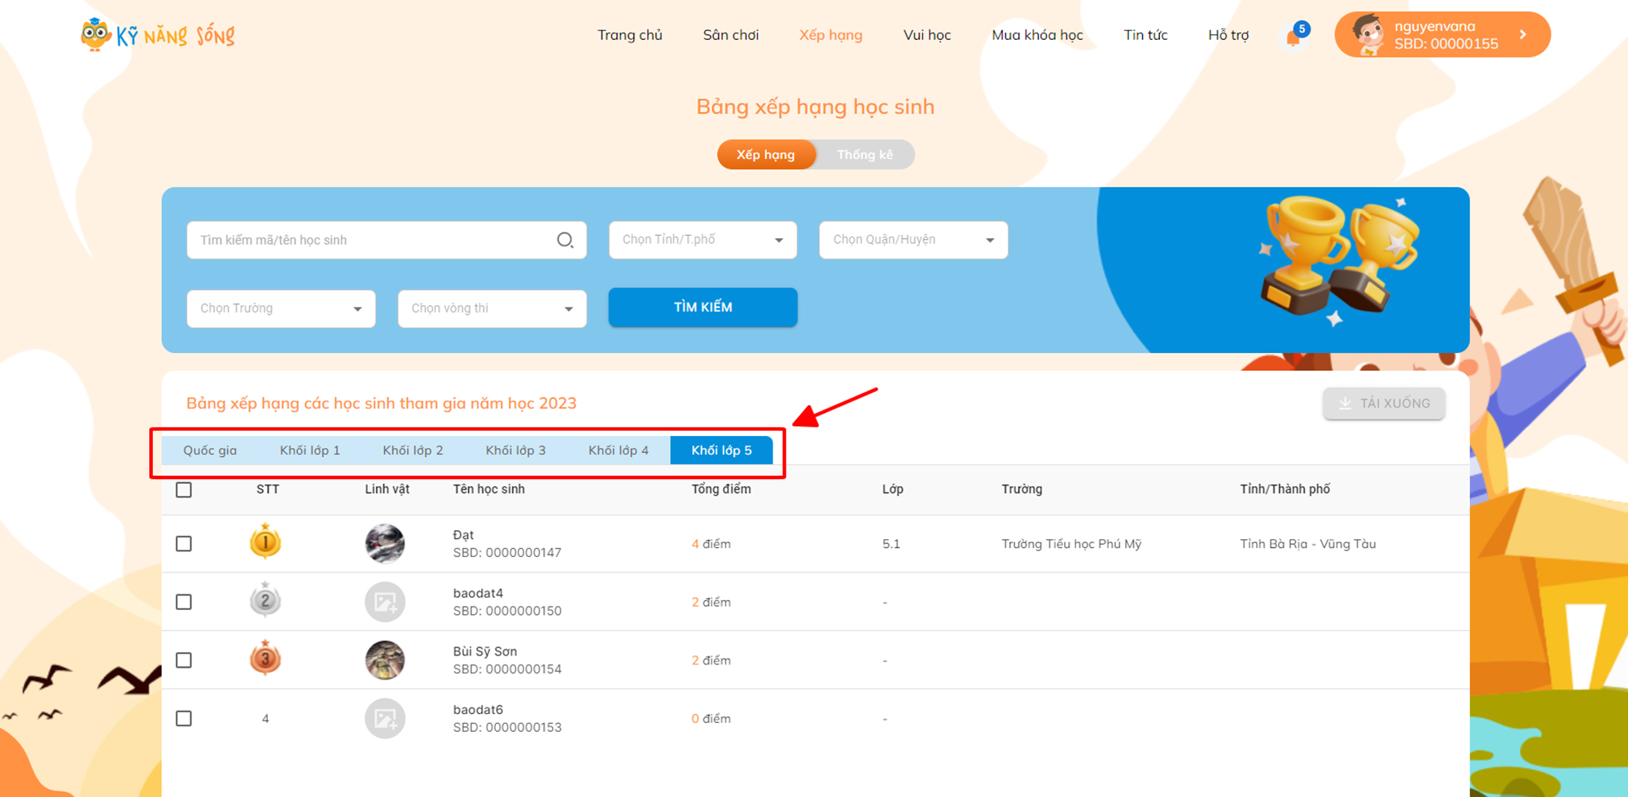The width and height of the screenshot is (1628, 797).
Task: Switch to the Khối lớp 3 tab
Action: 515,451
